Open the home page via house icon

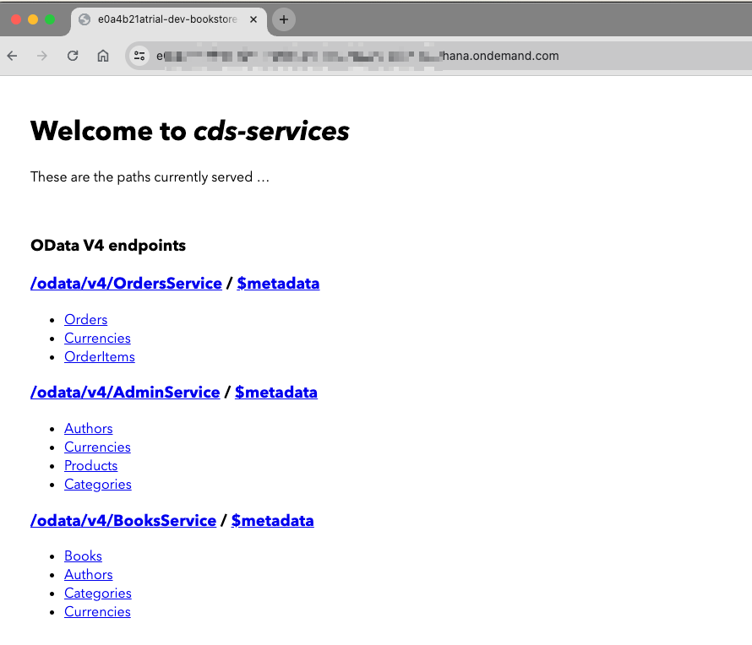coord(102,56)
